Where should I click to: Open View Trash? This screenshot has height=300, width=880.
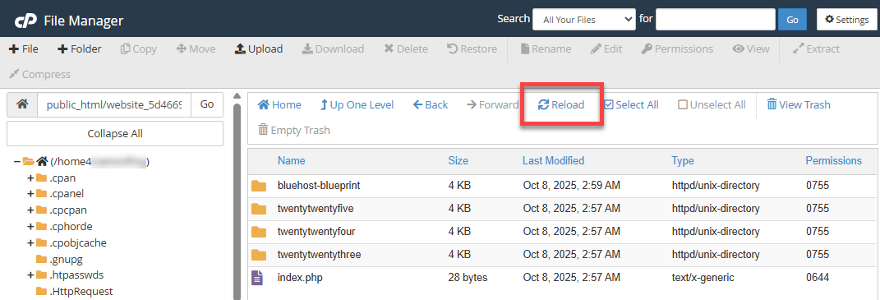click(x=799, y=105)
